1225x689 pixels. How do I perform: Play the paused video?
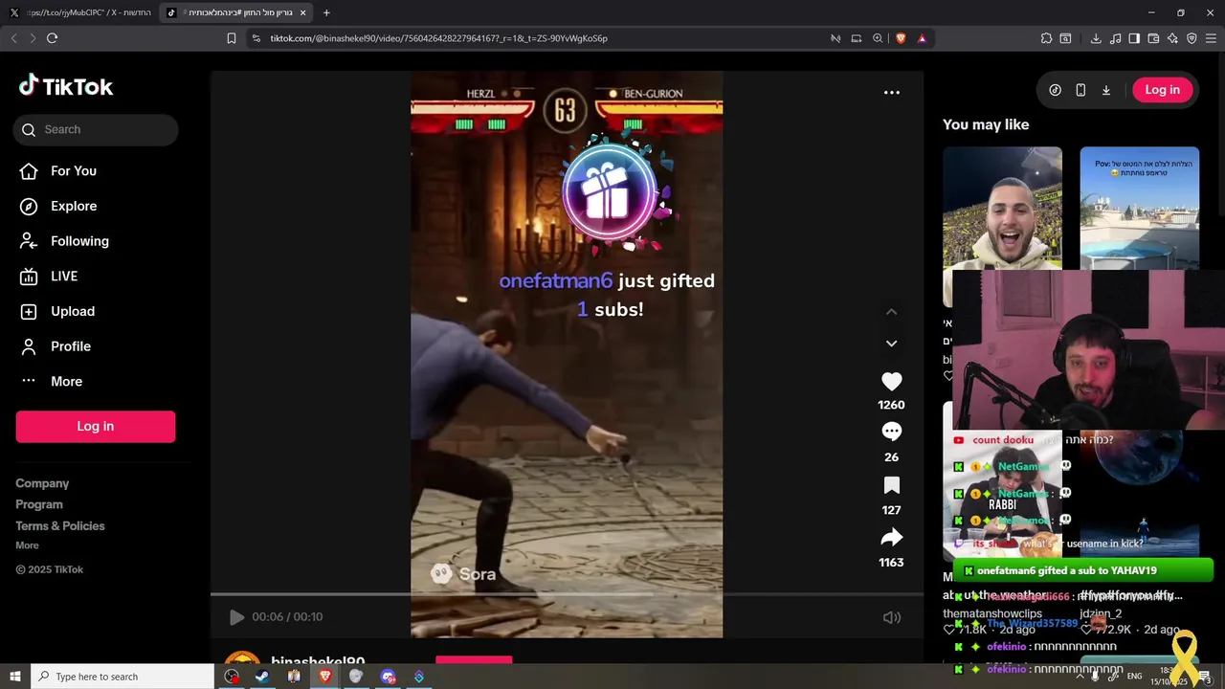pyautogui.click(x=236, y=617)
